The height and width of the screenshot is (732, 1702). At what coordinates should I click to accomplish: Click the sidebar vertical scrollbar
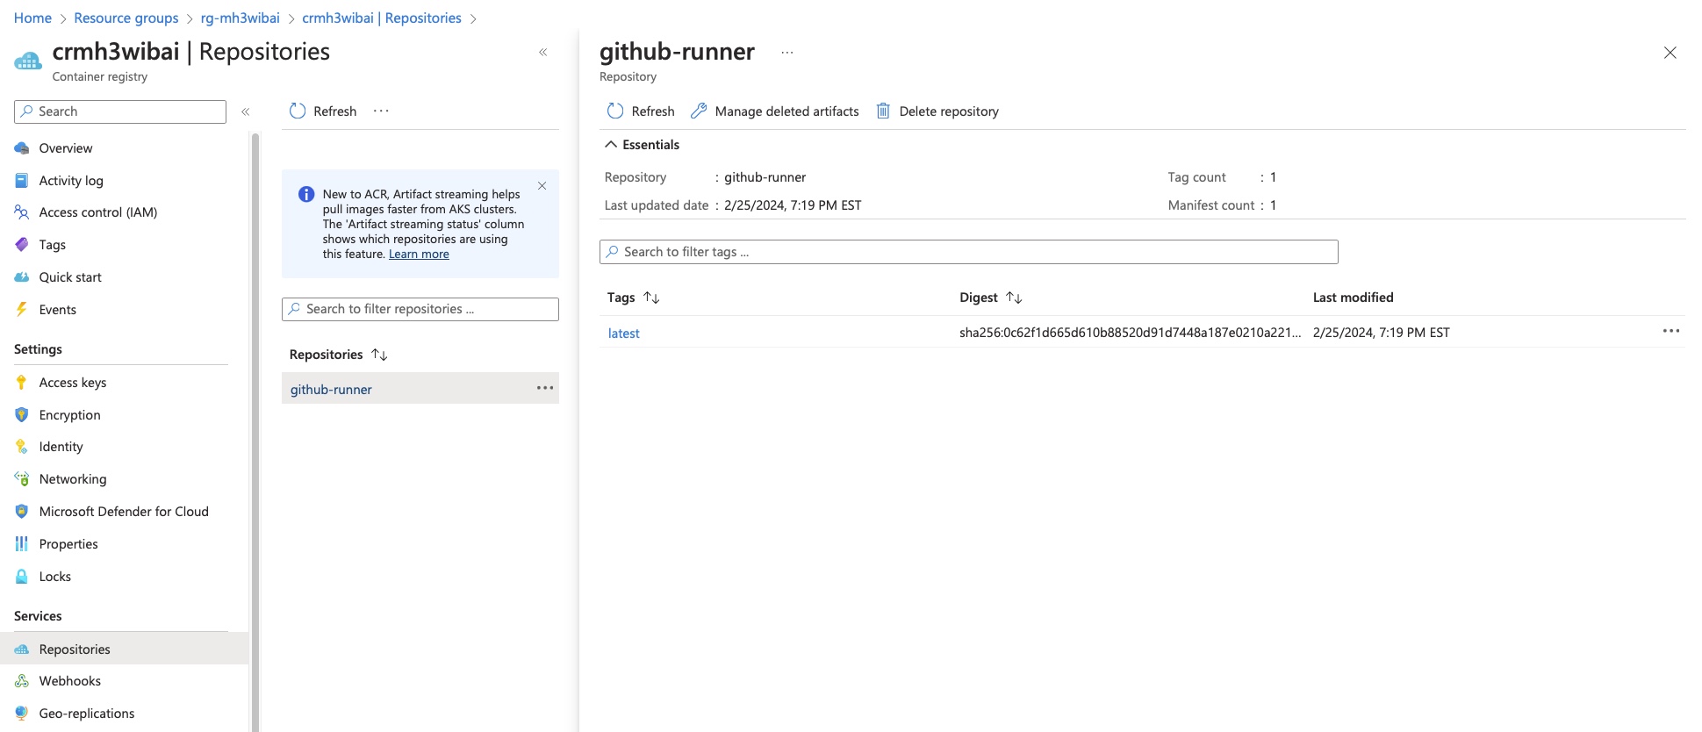point(255,430)
